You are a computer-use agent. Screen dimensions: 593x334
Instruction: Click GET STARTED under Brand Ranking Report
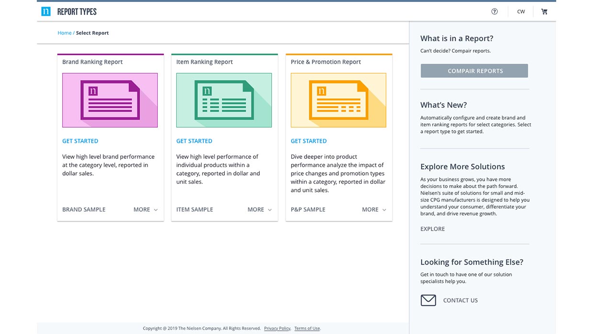click(x=80, y=141)
